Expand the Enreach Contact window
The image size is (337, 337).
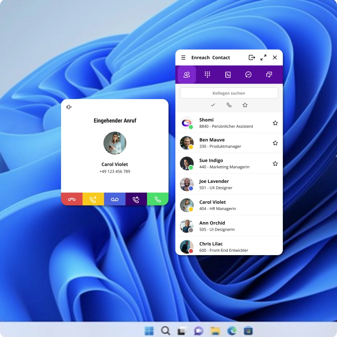(263, 58)
